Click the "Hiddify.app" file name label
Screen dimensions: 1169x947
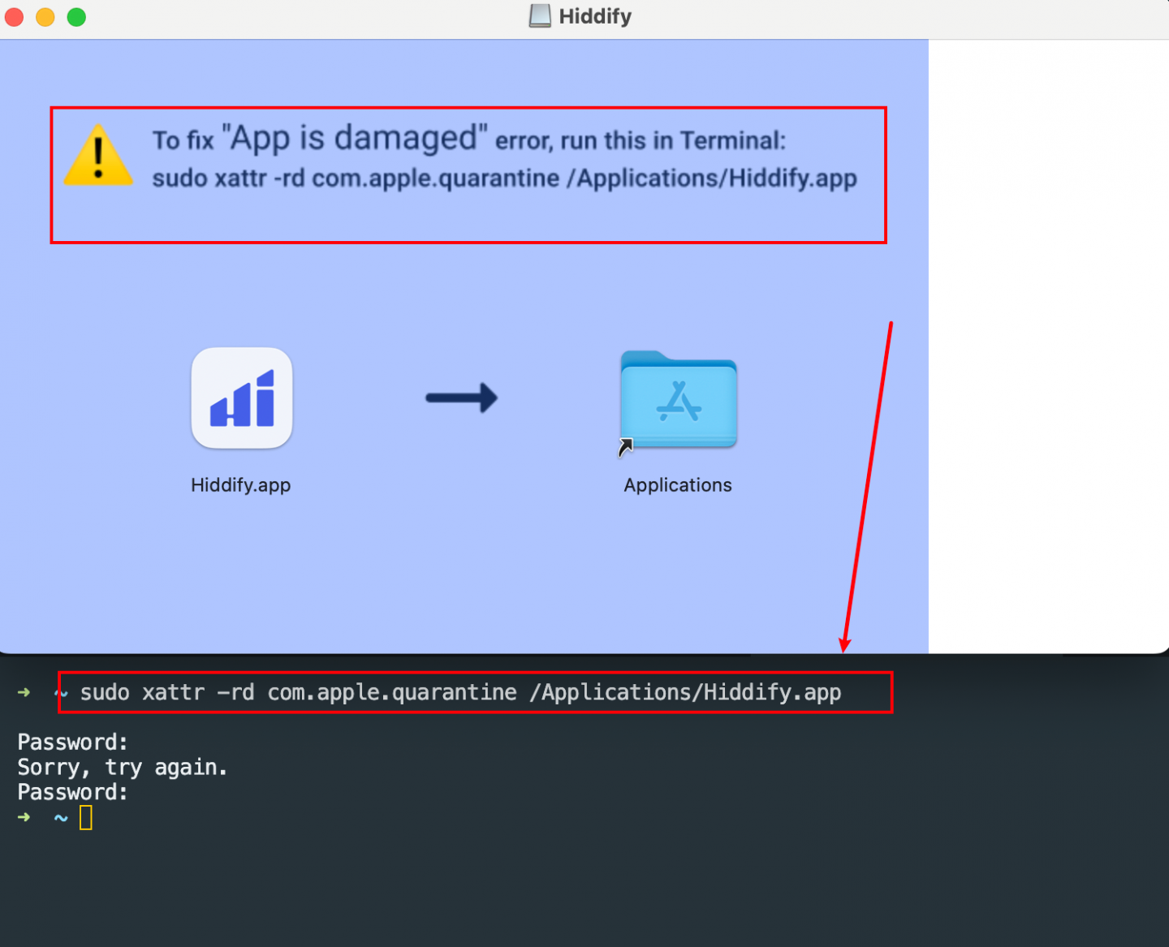coord(241,485)
